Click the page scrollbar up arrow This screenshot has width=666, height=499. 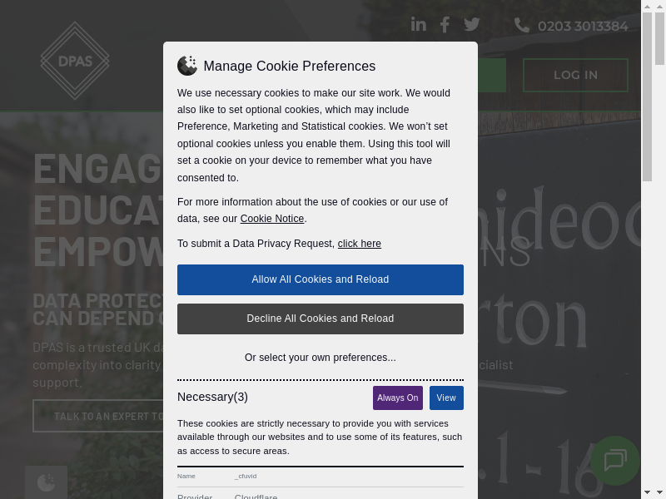(647, 6)
